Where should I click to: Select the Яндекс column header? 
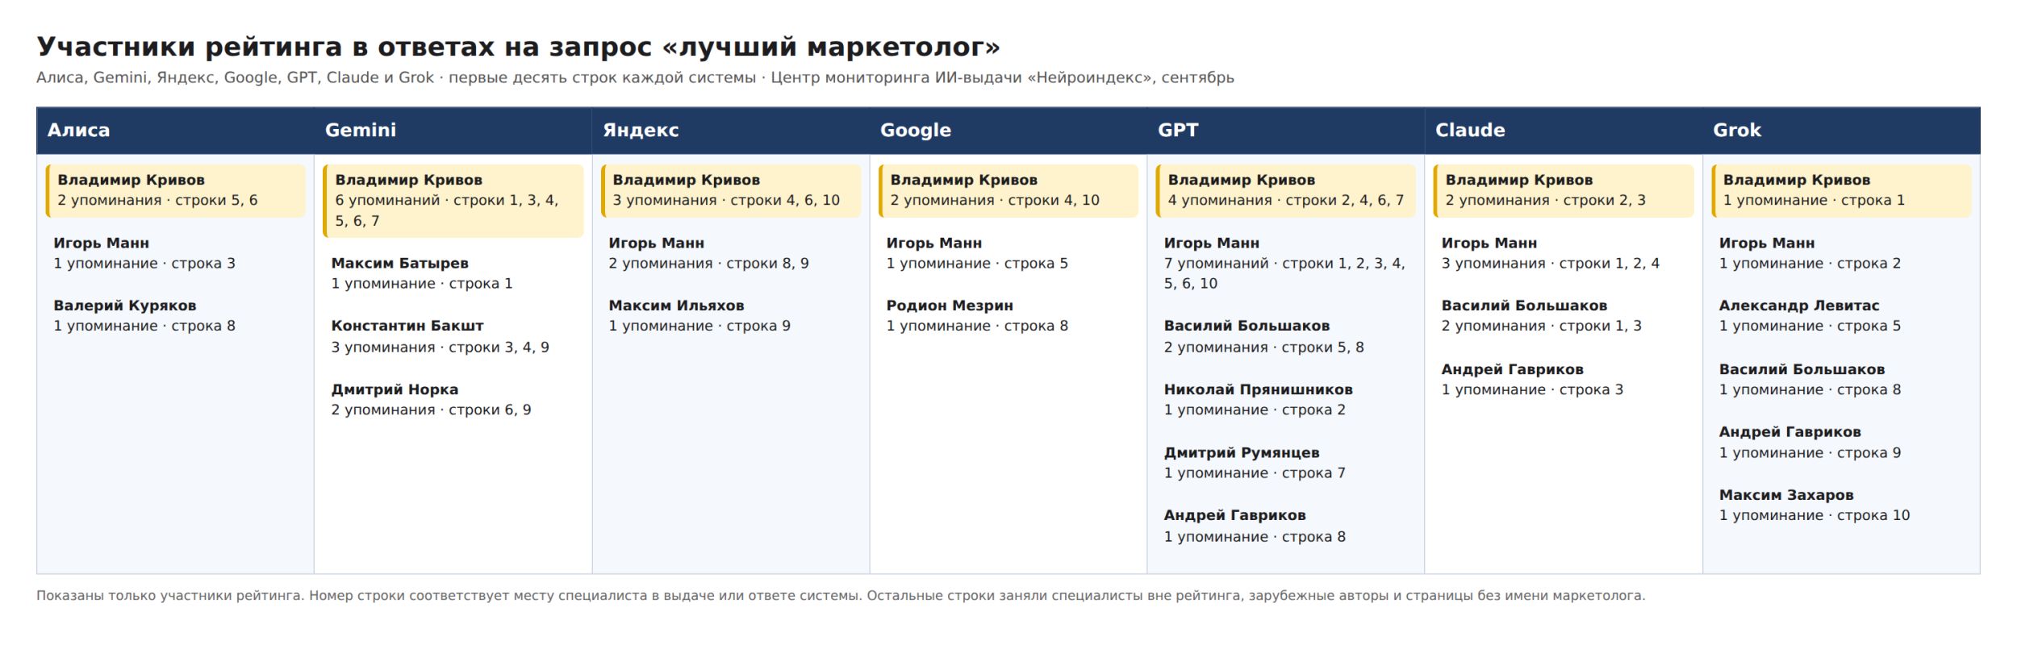[x=731, y=130]
